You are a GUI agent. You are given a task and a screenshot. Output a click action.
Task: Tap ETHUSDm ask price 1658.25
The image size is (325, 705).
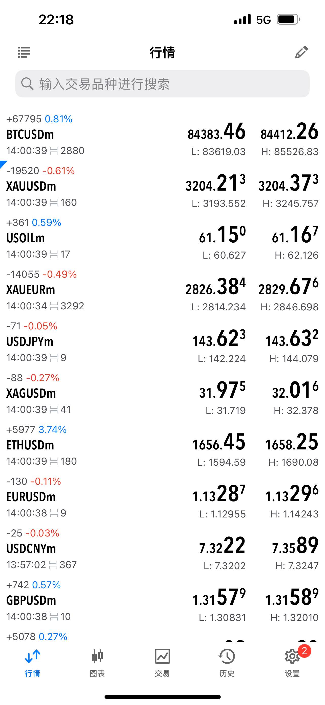(292, 443)
